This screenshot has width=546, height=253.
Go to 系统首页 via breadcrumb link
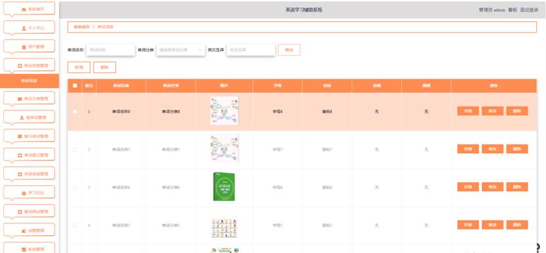(81, 27)
